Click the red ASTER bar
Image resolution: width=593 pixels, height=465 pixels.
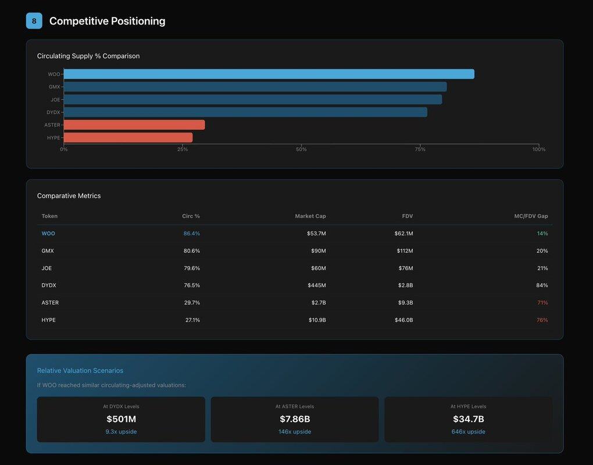pyautogui.click(x=134, y=125)
